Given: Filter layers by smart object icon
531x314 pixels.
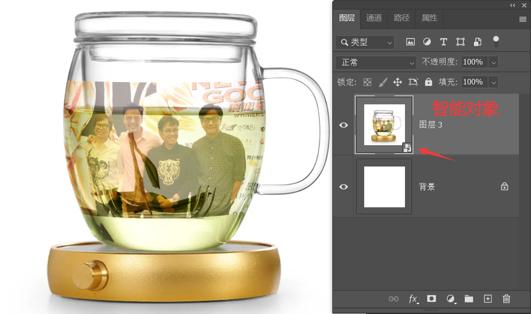Looking at the screenshot, I should click(x=478, y=42).
